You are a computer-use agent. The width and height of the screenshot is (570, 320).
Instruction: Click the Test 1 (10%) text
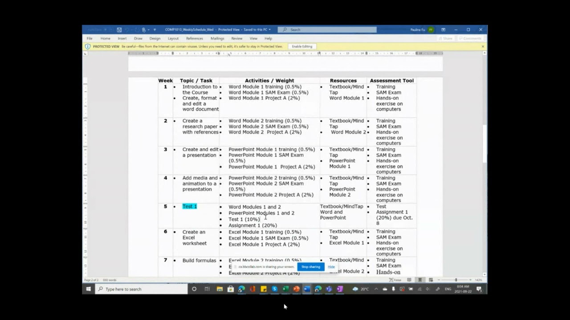click(244, 219)
